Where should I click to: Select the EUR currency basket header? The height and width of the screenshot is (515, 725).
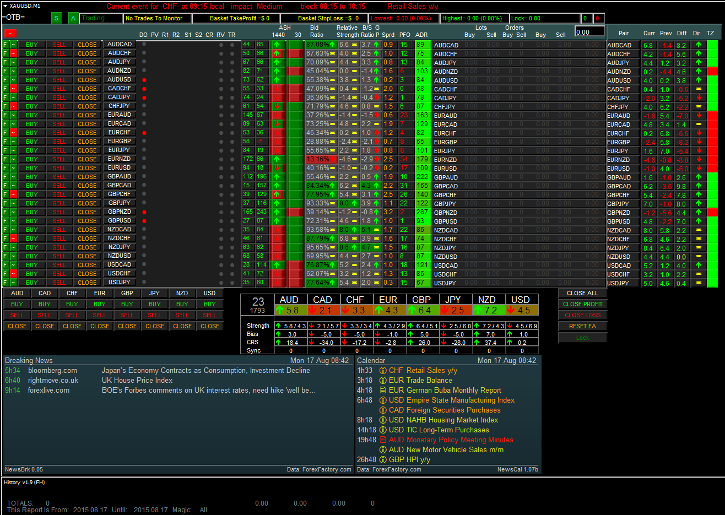[100, 293]
